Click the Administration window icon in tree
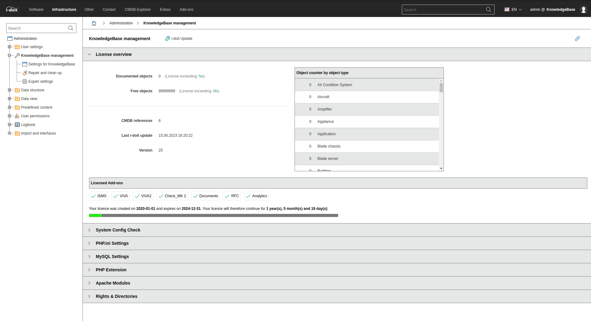 pos(10,39)
